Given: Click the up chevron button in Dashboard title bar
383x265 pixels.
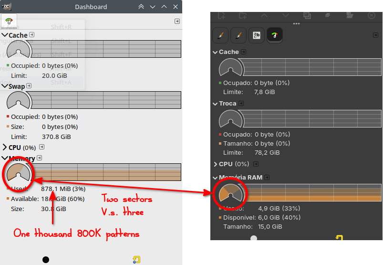Looking at the screenshot, I should pos(164,7).
